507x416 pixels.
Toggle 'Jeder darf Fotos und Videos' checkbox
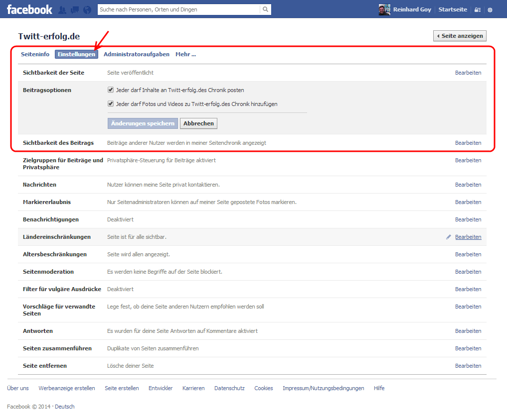tap(111, 104)
